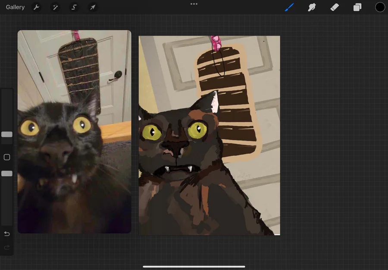The height and width of the screenshot is (270, 388).
Task: Tap the painted cat canvas
Action: (x=210, y=135)
